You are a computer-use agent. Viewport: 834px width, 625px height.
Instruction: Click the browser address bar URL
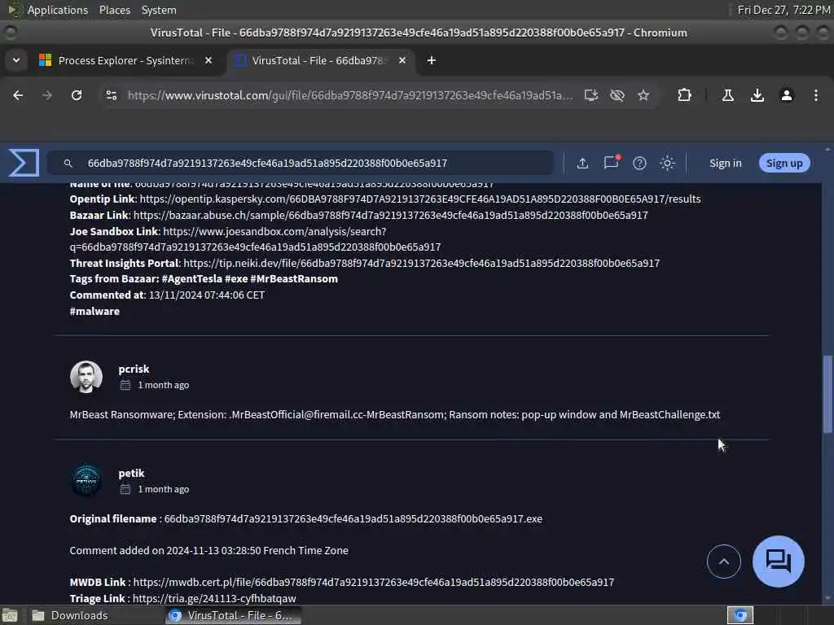(x=350, y=95)
